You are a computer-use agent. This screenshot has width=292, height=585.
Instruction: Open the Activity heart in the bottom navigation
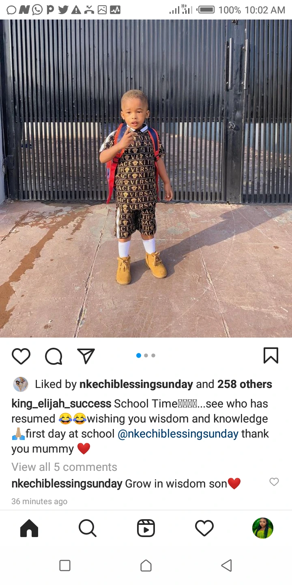(204, 528)
